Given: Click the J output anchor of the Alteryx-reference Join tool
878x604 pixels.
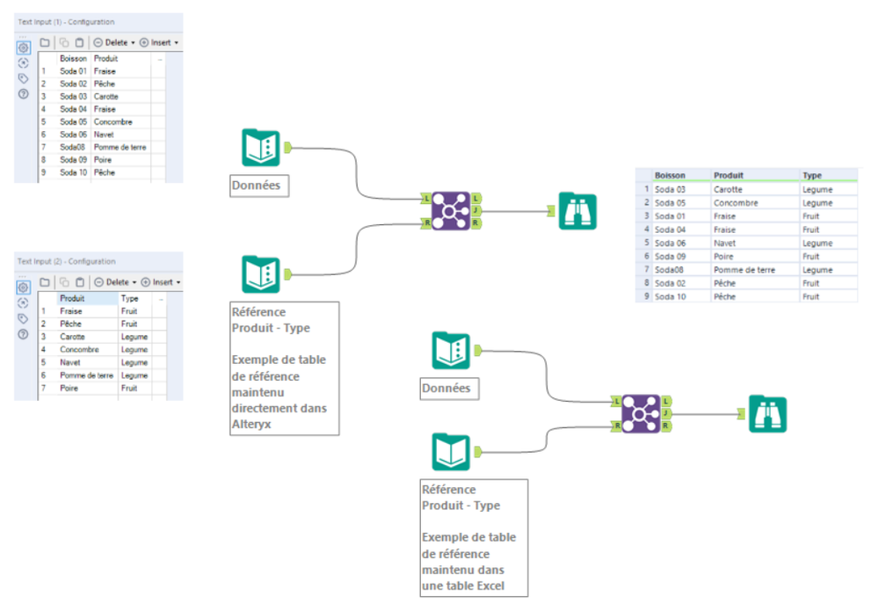Looking at the screenshot, I should [x=476, y=211].
